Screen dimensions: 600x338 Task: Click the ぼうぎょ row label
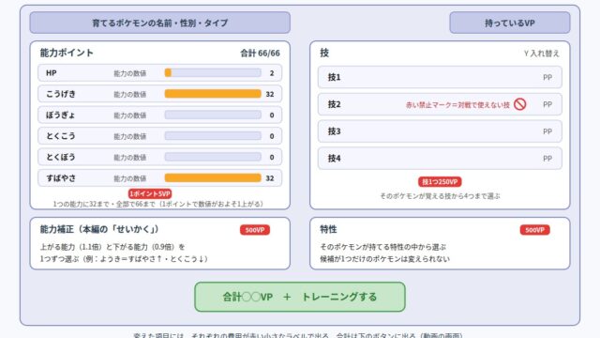click(x=60, y=115)
